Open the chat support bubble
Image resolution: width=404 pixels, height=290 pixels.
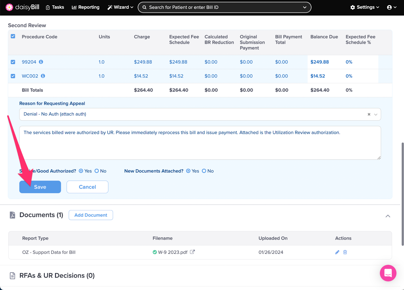point(388,273)
